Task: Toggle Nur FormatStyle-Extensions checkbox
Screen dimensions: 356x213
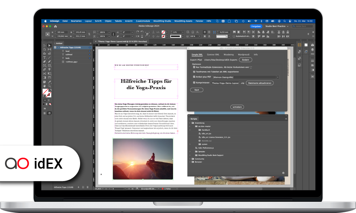Action: (x=194, y=67)
